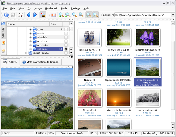Switch to Métainformation de l'image tab
The image size is (176, 137).
(41, 62)
